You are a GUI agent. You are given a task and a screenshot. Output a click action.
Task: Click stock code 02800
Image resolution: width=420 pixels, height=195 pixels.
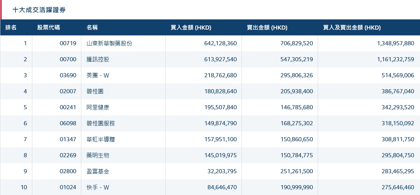[68, 172]
